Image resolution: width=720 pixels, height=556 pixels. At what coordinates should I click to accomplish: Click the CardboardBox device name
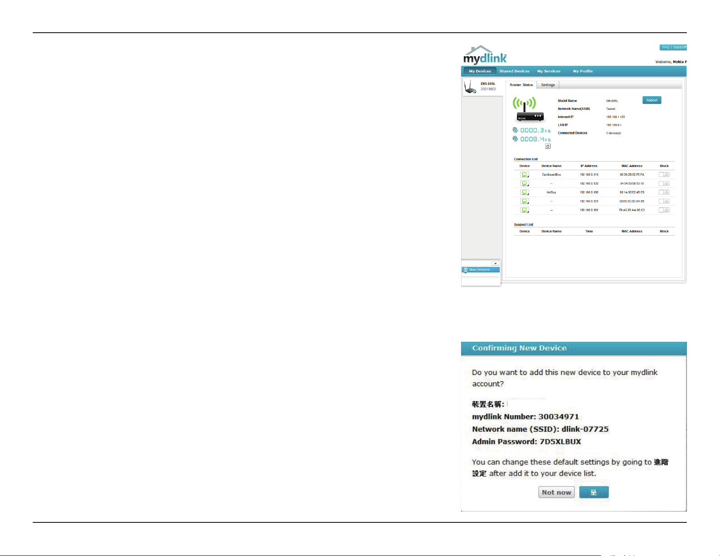pyautogui.click(x=551, y=175)
